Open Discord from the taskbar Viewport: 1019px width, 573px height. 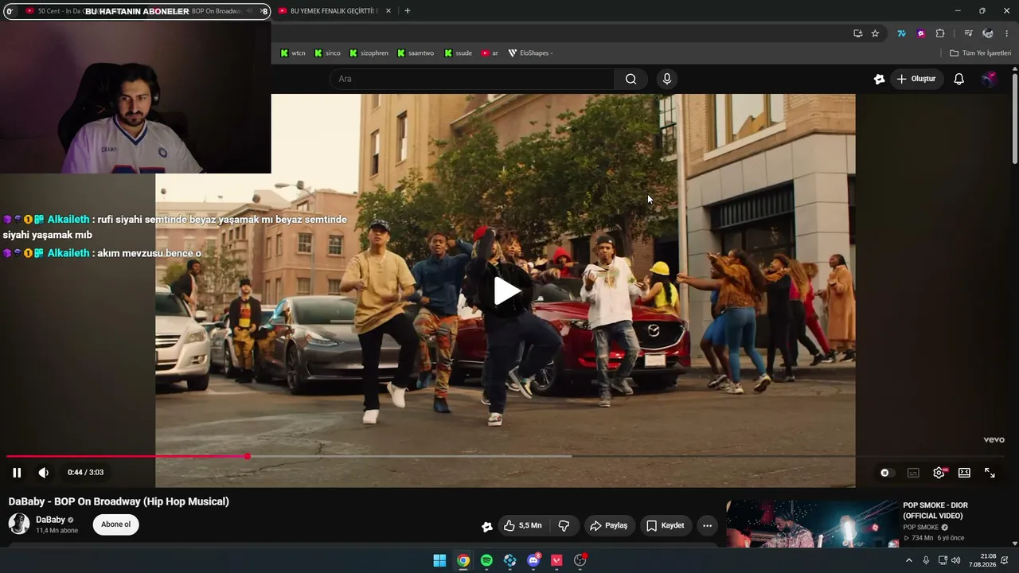pos(533,560)
